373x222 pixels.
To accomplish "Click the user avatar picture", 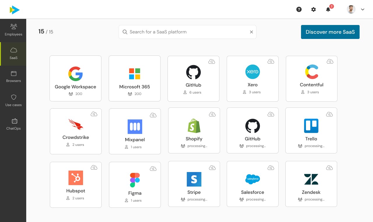I will pos(351,9).
